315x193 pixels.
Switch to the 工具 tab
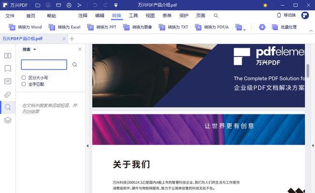[133, 15]
